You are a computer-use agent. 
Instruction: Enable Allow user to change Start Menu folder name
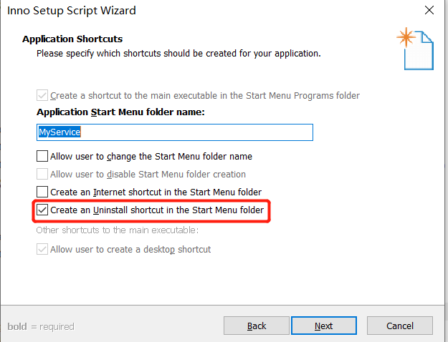pyautogui.click(x=42, y=156)
